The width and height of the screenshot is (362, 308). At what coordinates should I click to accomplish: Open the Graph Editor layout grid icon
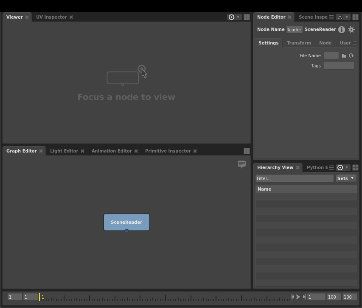(x=247, y=151)
